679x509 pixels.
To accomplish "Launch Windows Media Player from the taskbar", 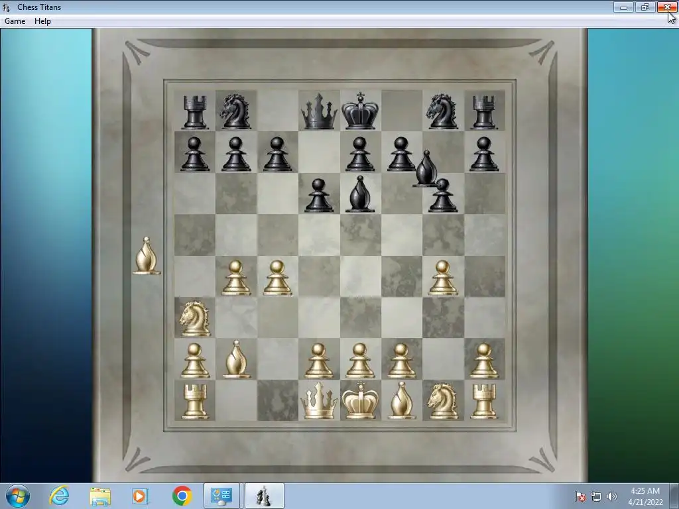I will (x=141, y=496).
